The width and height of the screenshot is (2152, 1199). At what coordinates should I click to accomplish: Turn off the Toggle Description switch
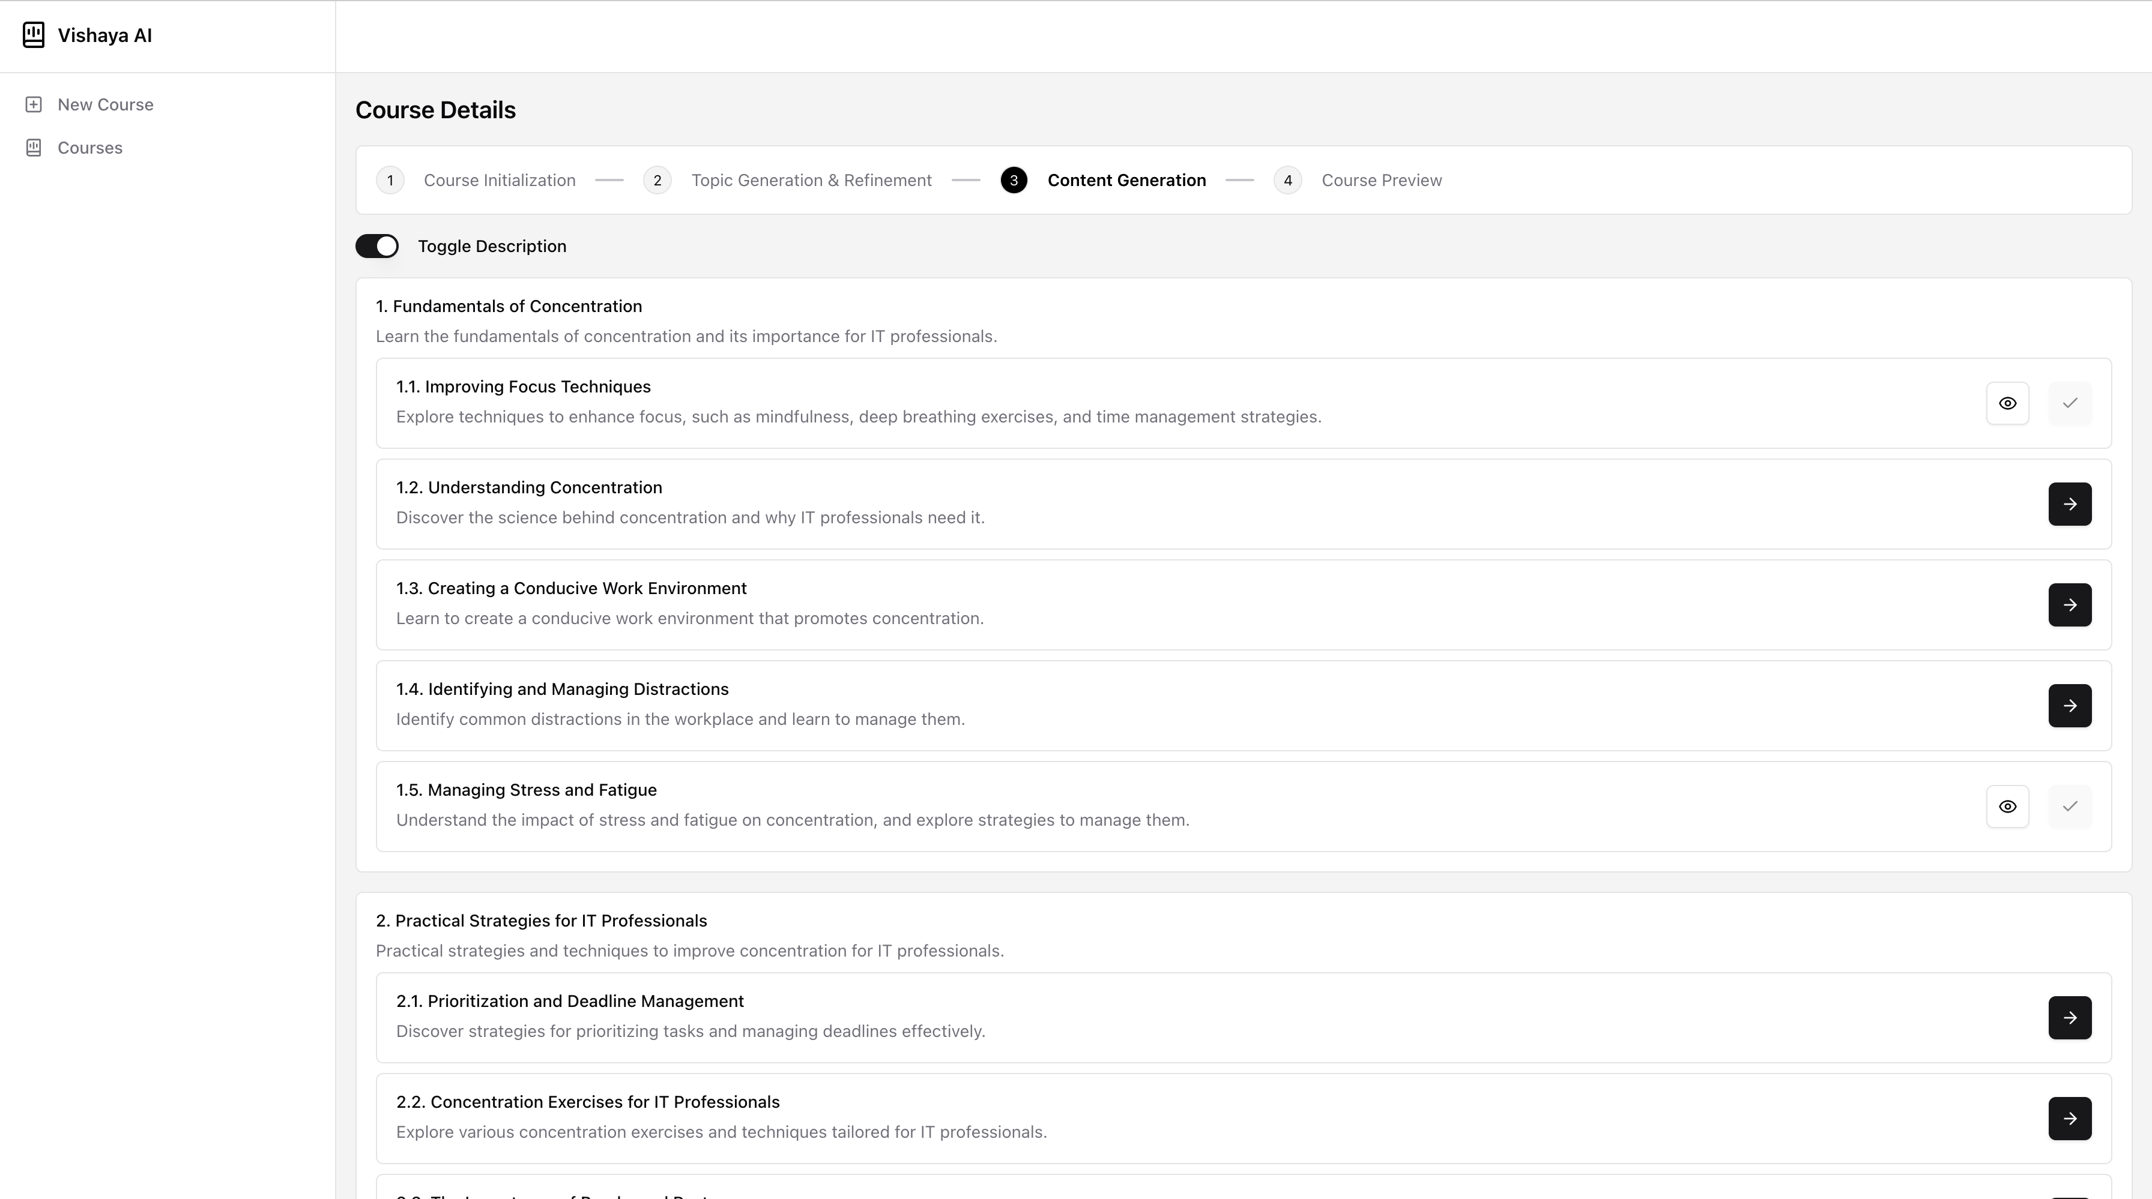point(376,246)
